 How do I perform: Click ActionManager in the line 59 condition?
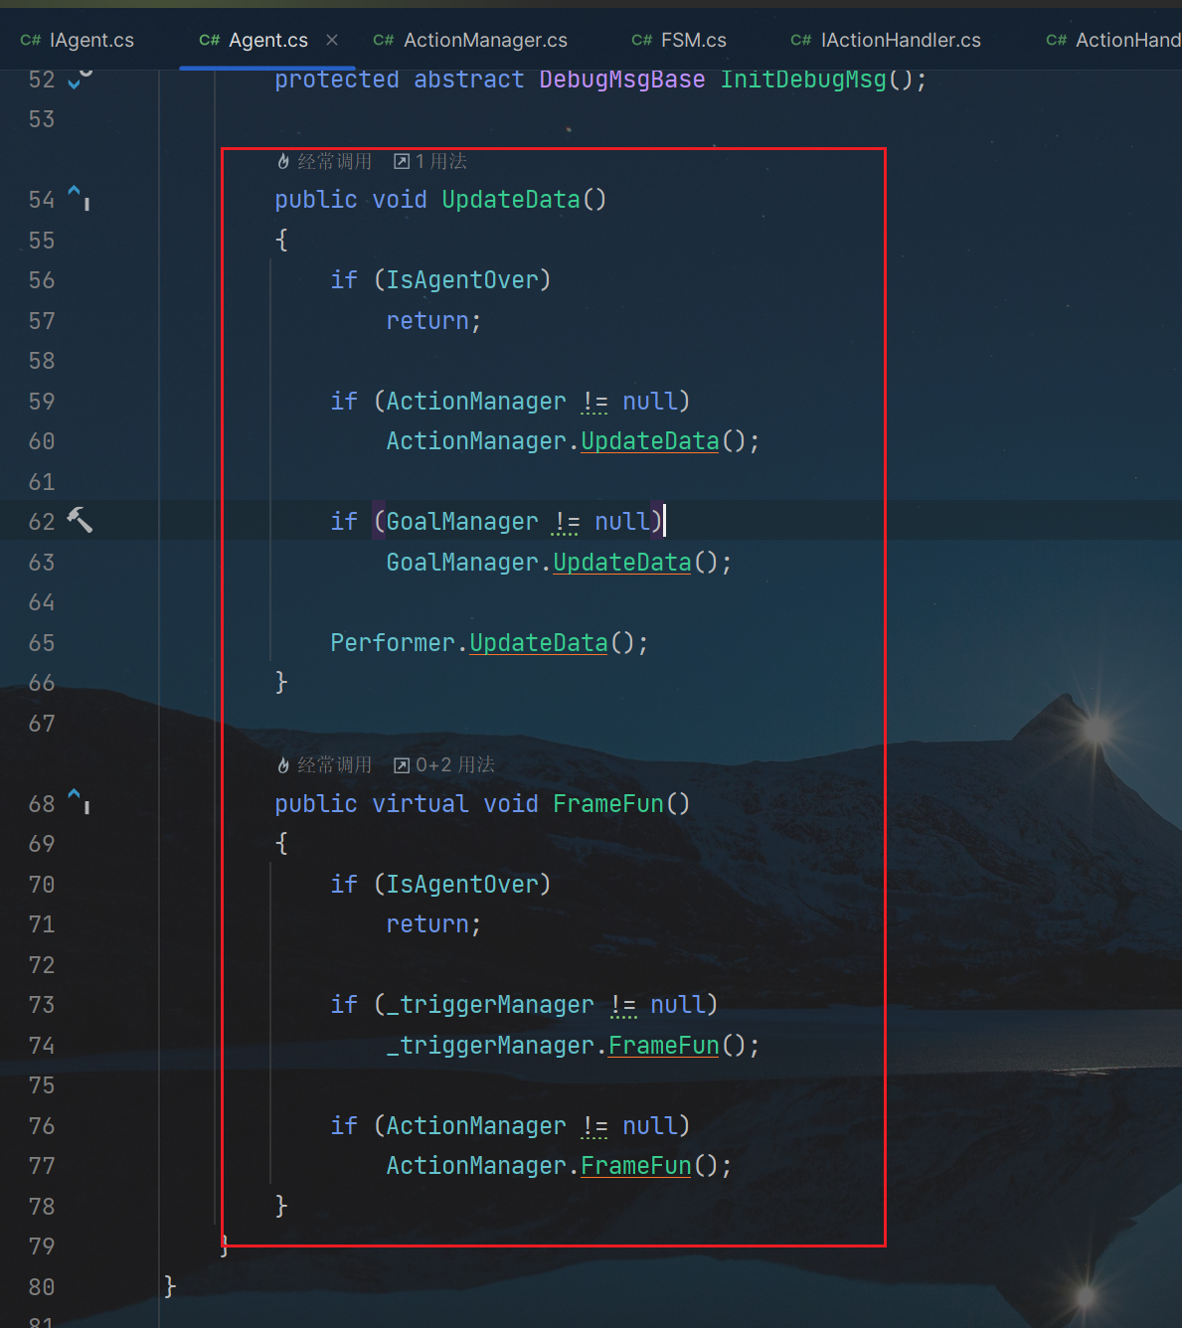tap(476, 402)
